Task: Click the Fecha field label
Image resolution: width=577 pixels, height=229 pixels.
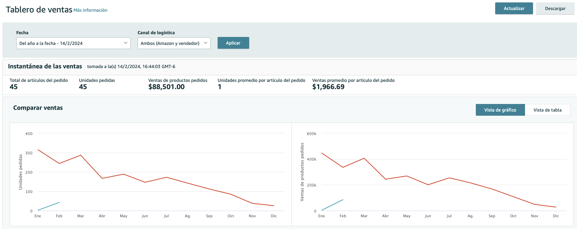Action: [x=22, y=32]
